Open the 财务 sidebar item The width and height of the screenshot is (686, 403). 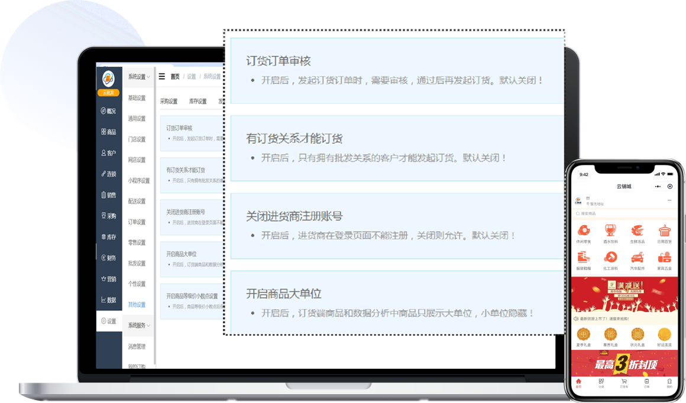[109, 258]
